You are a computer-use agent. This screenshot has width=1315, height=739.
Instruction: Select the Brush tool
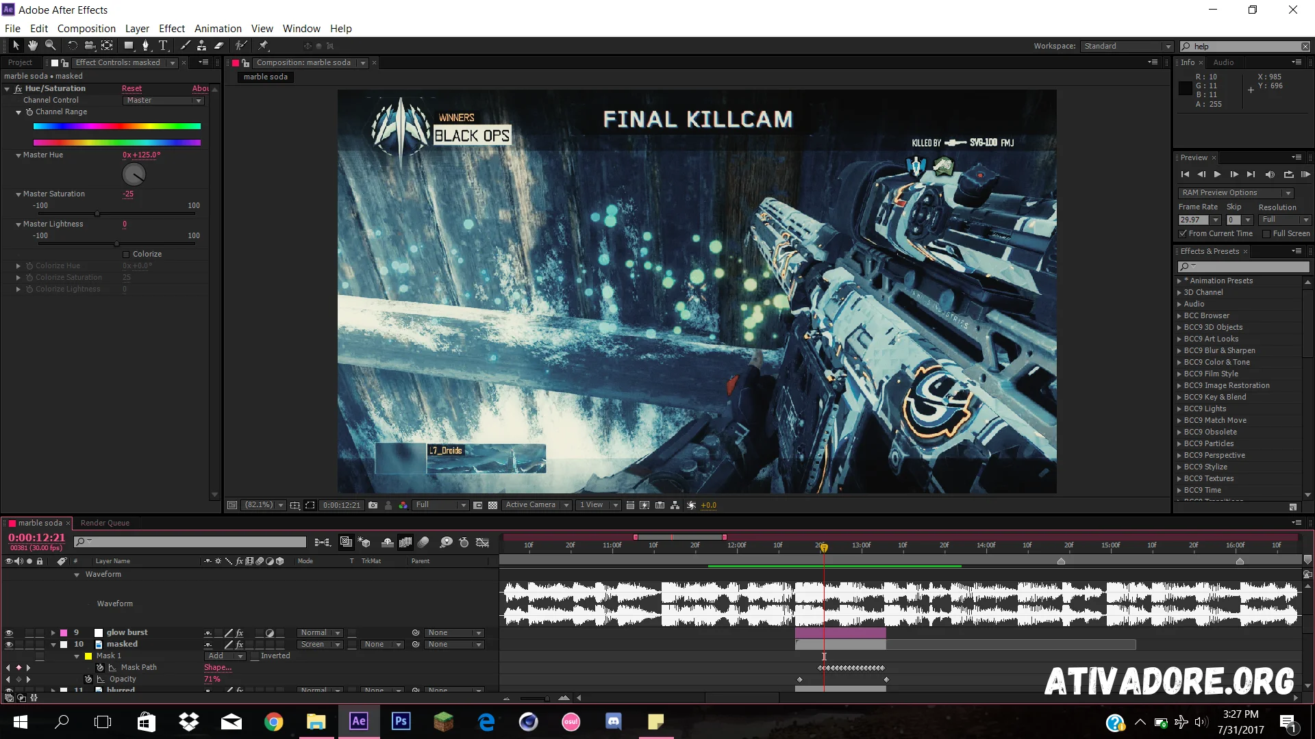185,45
